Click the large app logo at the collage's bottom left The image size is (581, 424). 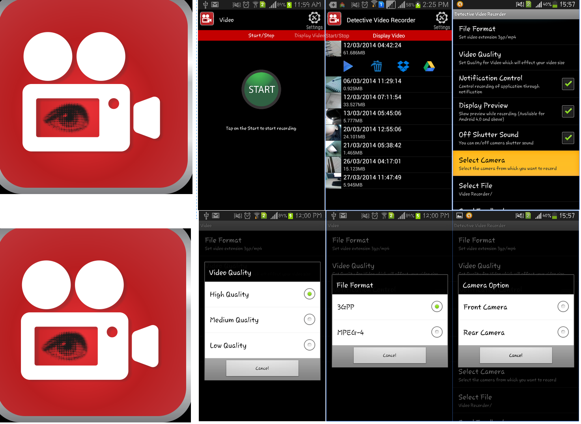pyautogui.click(x=95, y=325)
